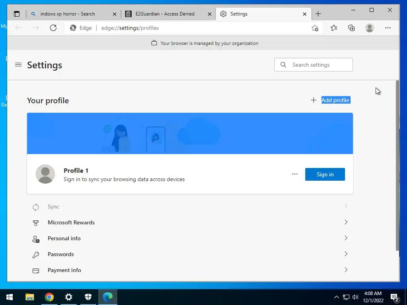The image size is (407, 305).
Task: Click the Sign in button
Action: [325, 174]
